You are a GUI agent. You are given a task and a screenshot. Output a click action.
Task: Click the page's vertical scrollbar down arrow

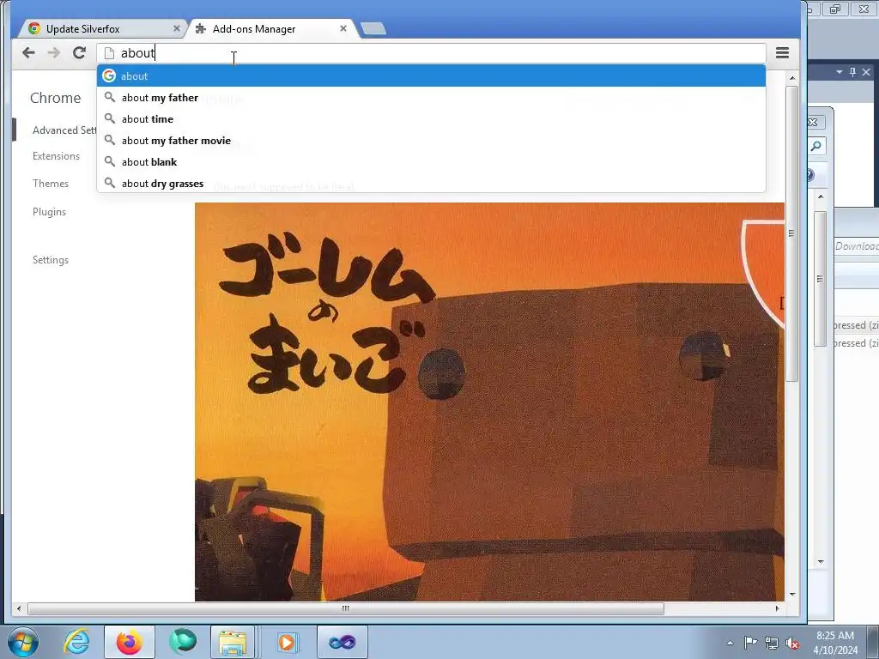[792, 594]
